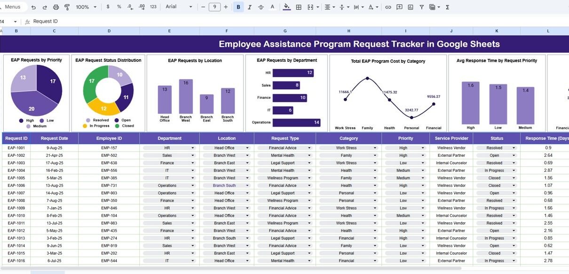Open the 100% zoom dropdown
The image size is (569, 274).
coord(87,7)
